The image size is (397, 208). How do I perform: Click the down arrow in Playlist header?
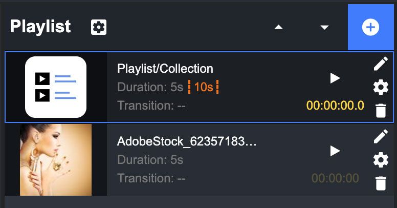click(x=324, y=27)
